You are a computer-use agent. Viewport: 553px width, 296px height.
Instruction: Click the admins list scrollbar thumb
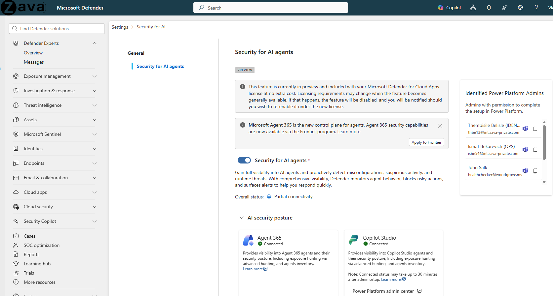(x=544, y=142)
